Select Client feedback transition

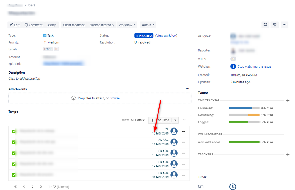[74, 25]
